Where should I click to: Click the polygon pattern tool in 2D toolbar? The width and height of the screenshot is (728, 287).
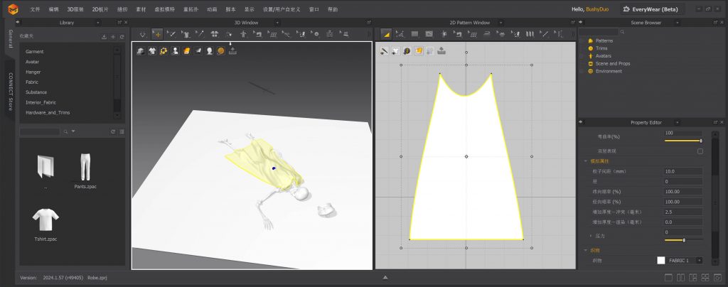pyautogui.click(x=400, y=33)
